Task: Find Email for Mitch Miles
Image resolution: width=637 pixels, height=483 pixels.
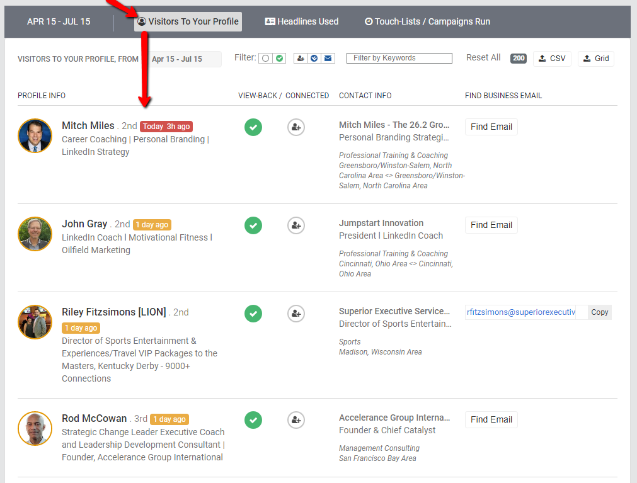Action: (491, 127)
